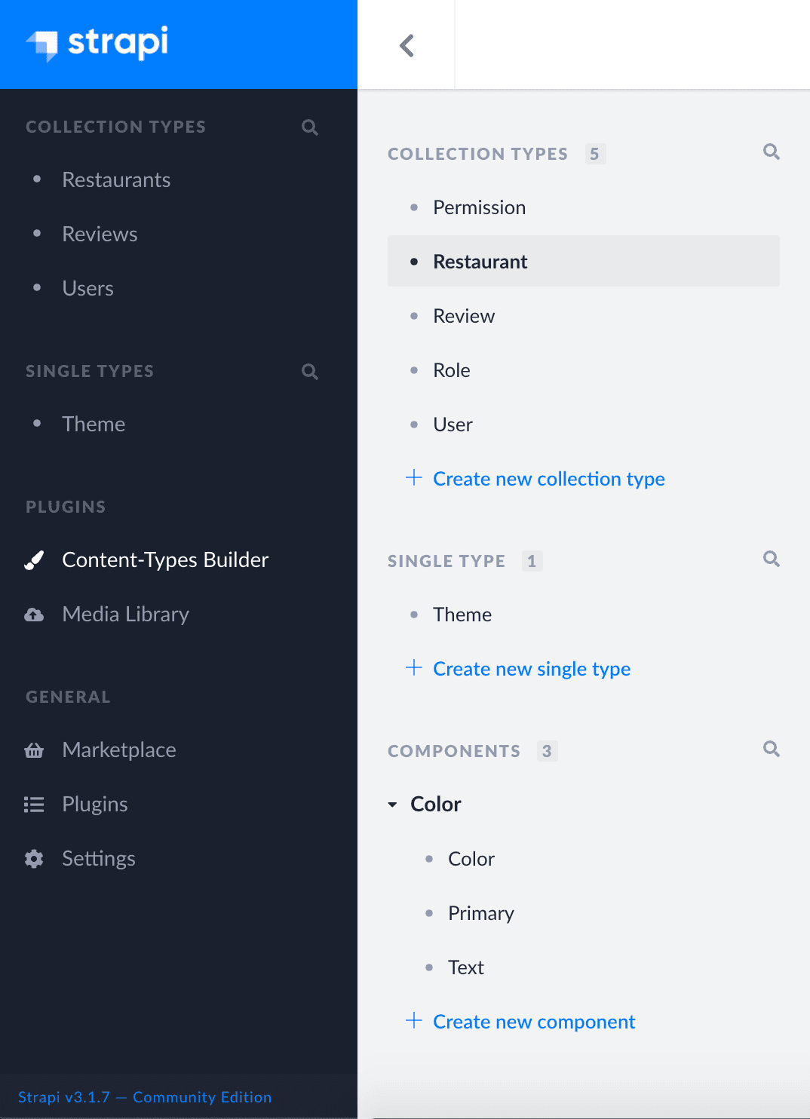Search the builder's collection types list

click(x=771, y=152)
